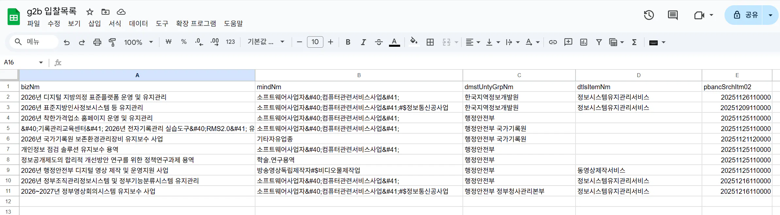780x215 pixels.
Task: Open the text color picker
Action: [395, 42]
